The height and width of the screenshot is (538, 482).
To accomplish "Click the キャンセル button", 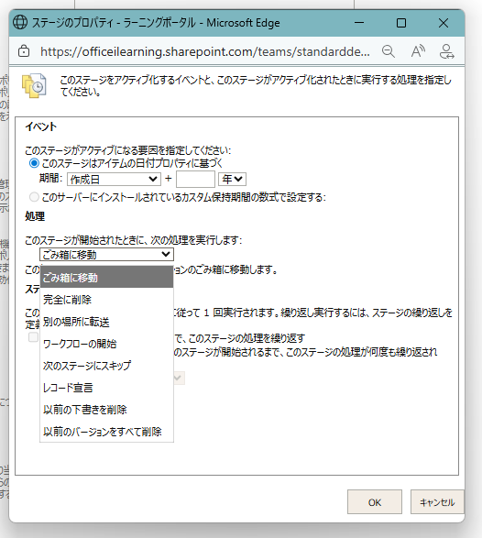I will point(437,502).
